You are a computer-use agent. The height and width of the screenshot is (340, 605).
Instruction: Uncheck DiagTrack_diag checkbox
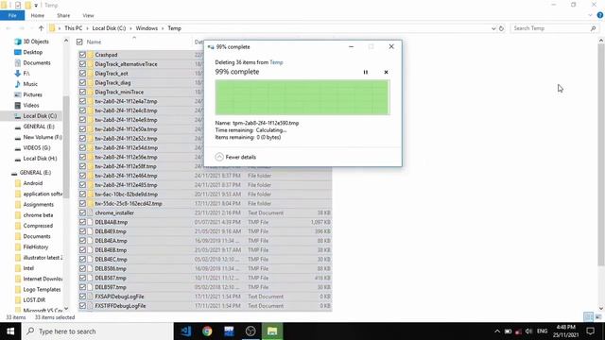82,82
